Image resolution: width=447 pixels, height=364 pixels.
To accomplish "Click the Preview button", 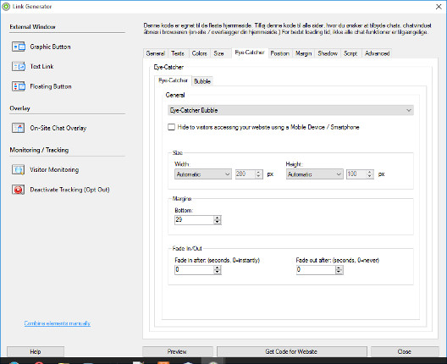I will click(177, 351).
